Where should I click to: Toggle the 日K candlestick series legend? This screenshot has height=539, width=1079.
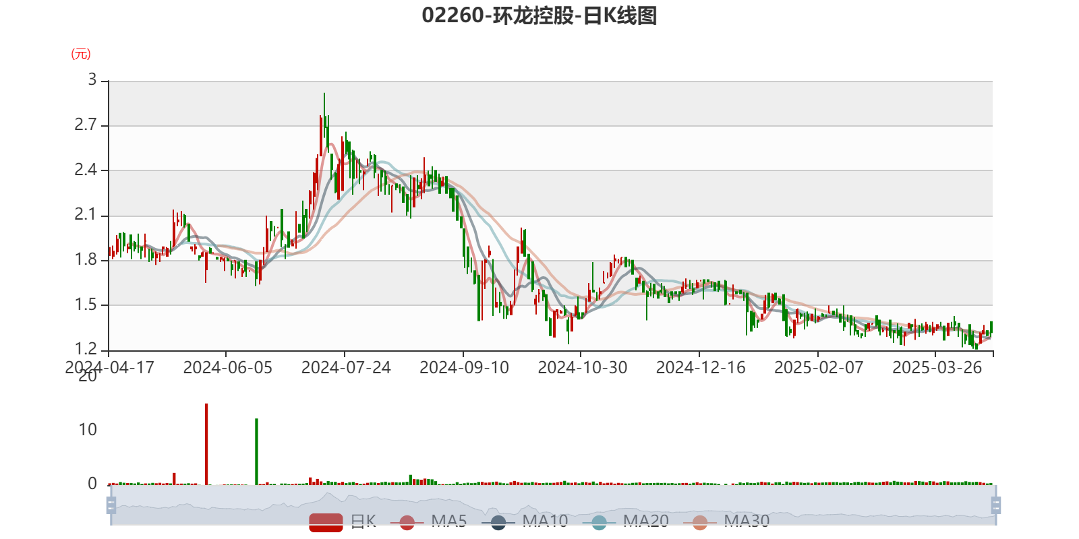[x=343, y=521]
